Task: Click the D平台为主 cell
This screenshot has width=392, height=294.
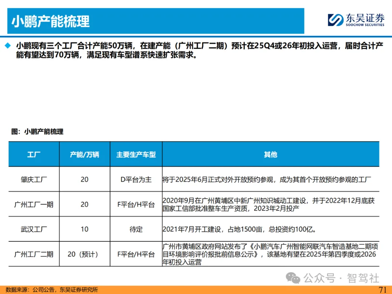Action: click(136, 180)
